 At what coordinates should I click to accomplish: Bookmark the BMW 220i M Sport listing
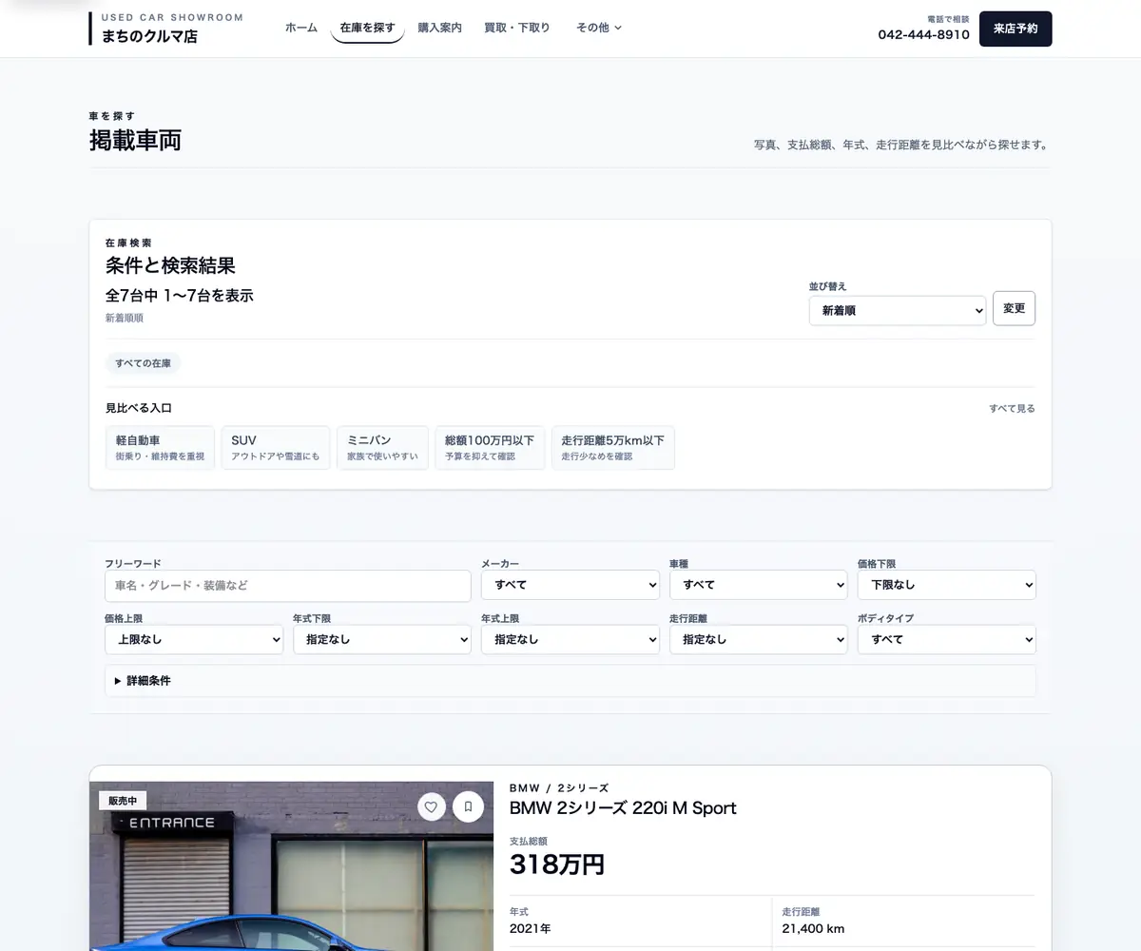click(x=468, y=806)
